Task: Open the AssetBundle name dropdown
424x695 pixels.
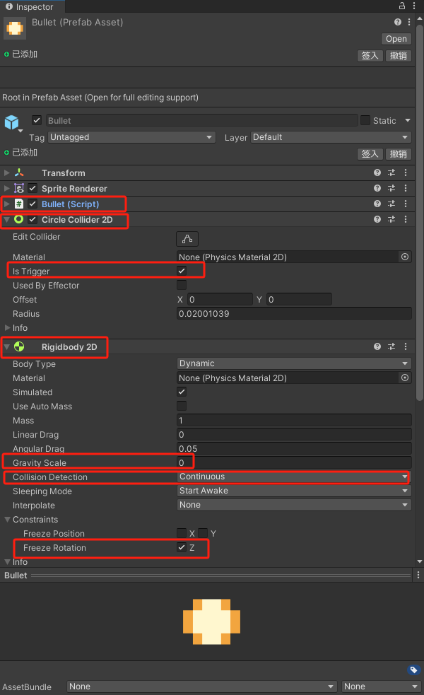Action: (x=202, y=687)
